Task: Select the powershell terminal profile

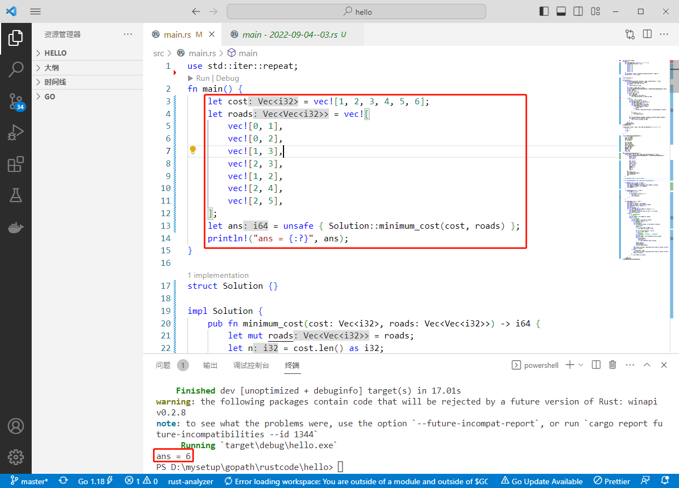Action: pyautogui.click(x=535, y=365)
